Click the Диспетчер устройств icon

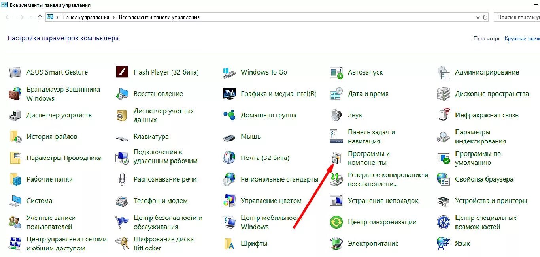[x=15, y=115]
